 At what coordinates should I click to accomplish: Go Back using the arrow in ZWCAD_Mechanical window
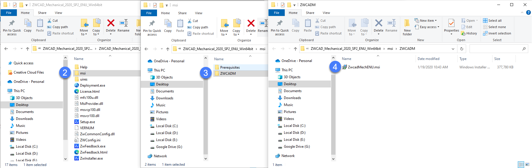pos(6,49)
